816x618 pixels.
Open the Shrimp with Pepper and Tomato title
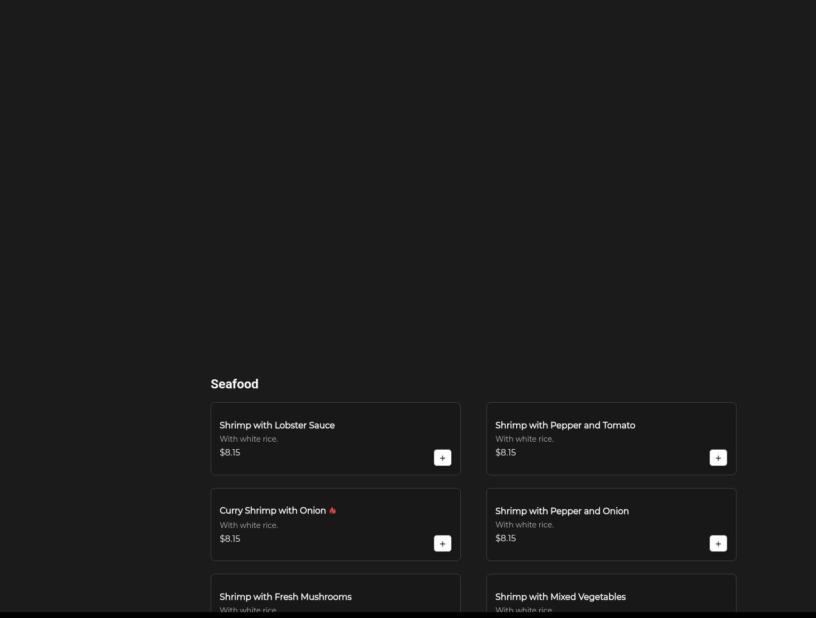565,425
